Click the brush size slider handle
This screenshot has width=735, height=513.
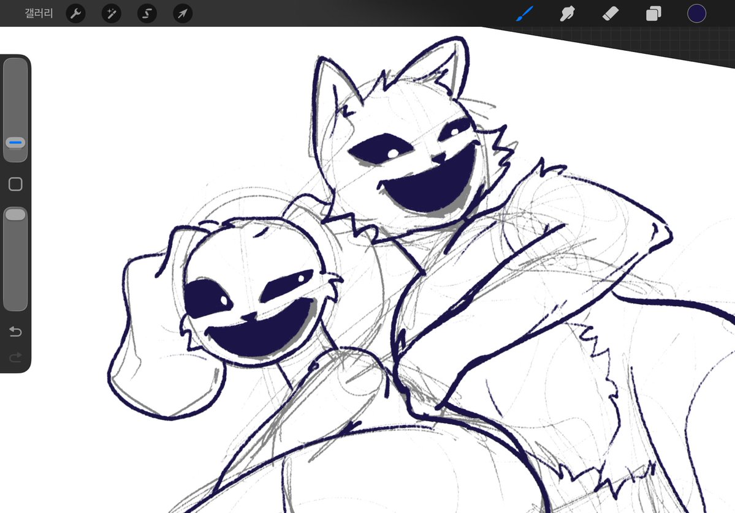15,142
